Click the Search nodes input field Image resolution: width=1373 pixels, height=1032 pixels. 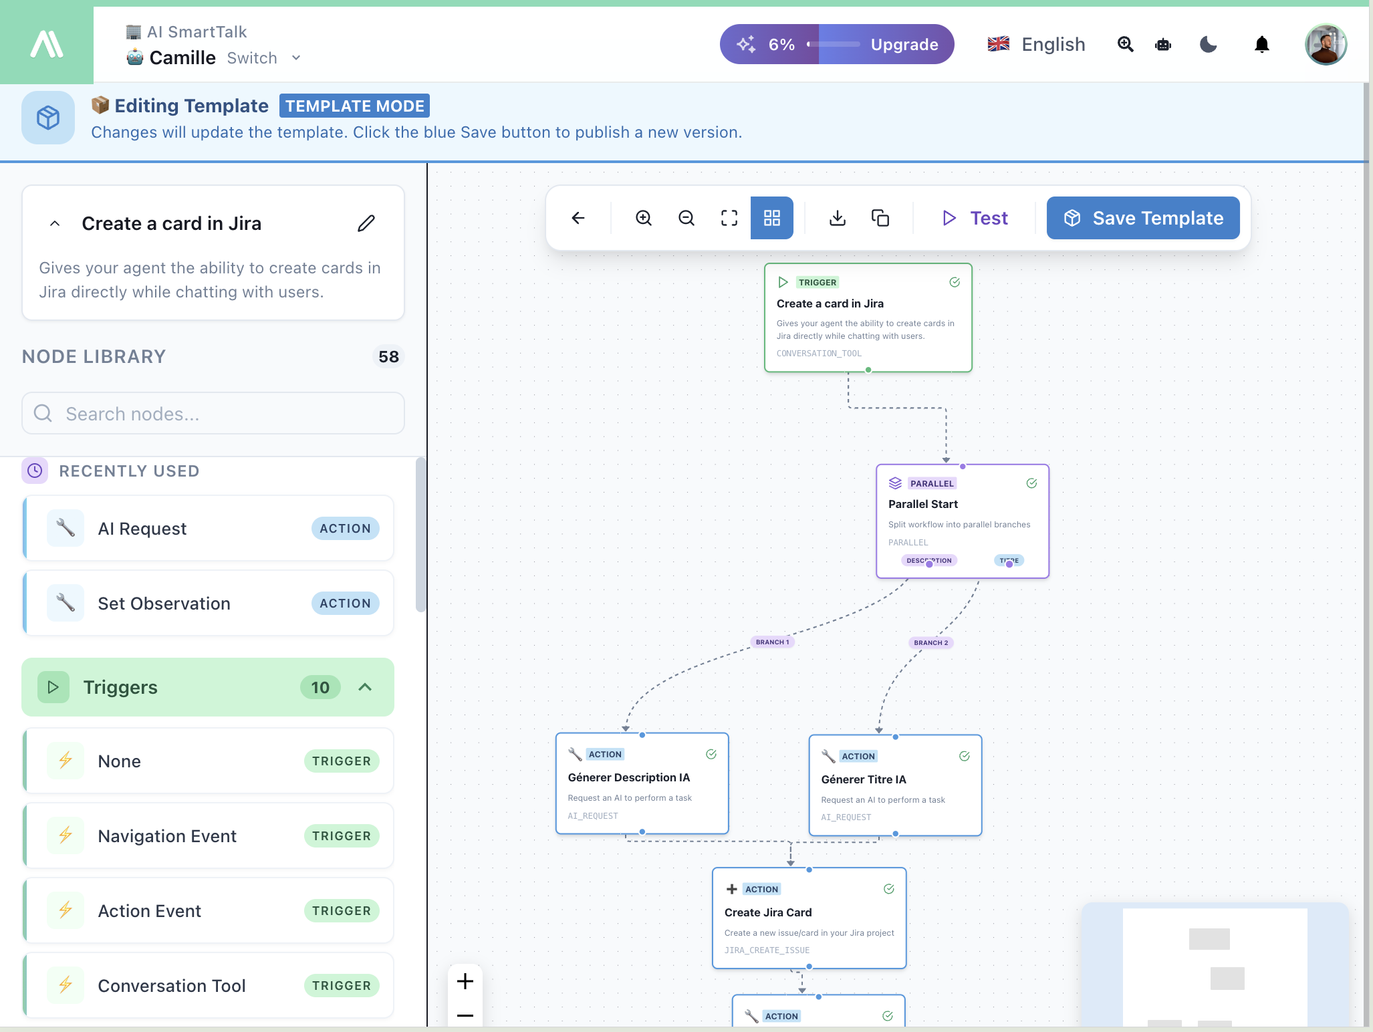pyautogui.click(x=213, y=414)
